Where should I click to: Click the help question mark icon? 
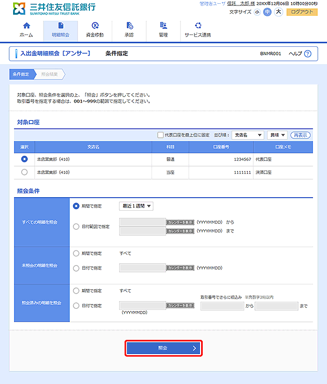point(307,53)
